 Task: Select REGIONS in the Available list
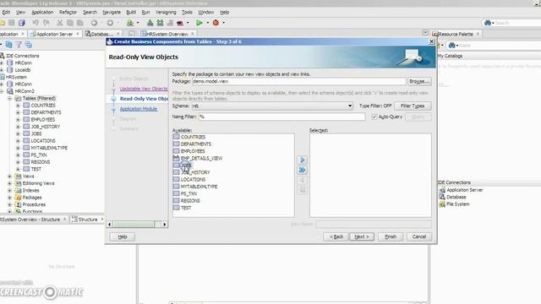point(190,201)
